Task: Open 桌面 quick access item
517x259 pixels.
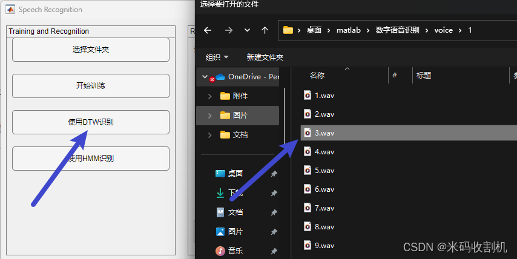Action: (x=235, y=174)
